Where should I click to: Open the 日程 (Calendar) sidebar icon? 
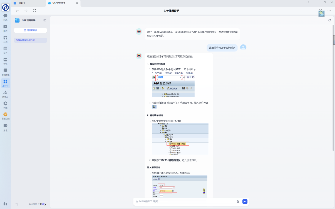click(6, 50)
